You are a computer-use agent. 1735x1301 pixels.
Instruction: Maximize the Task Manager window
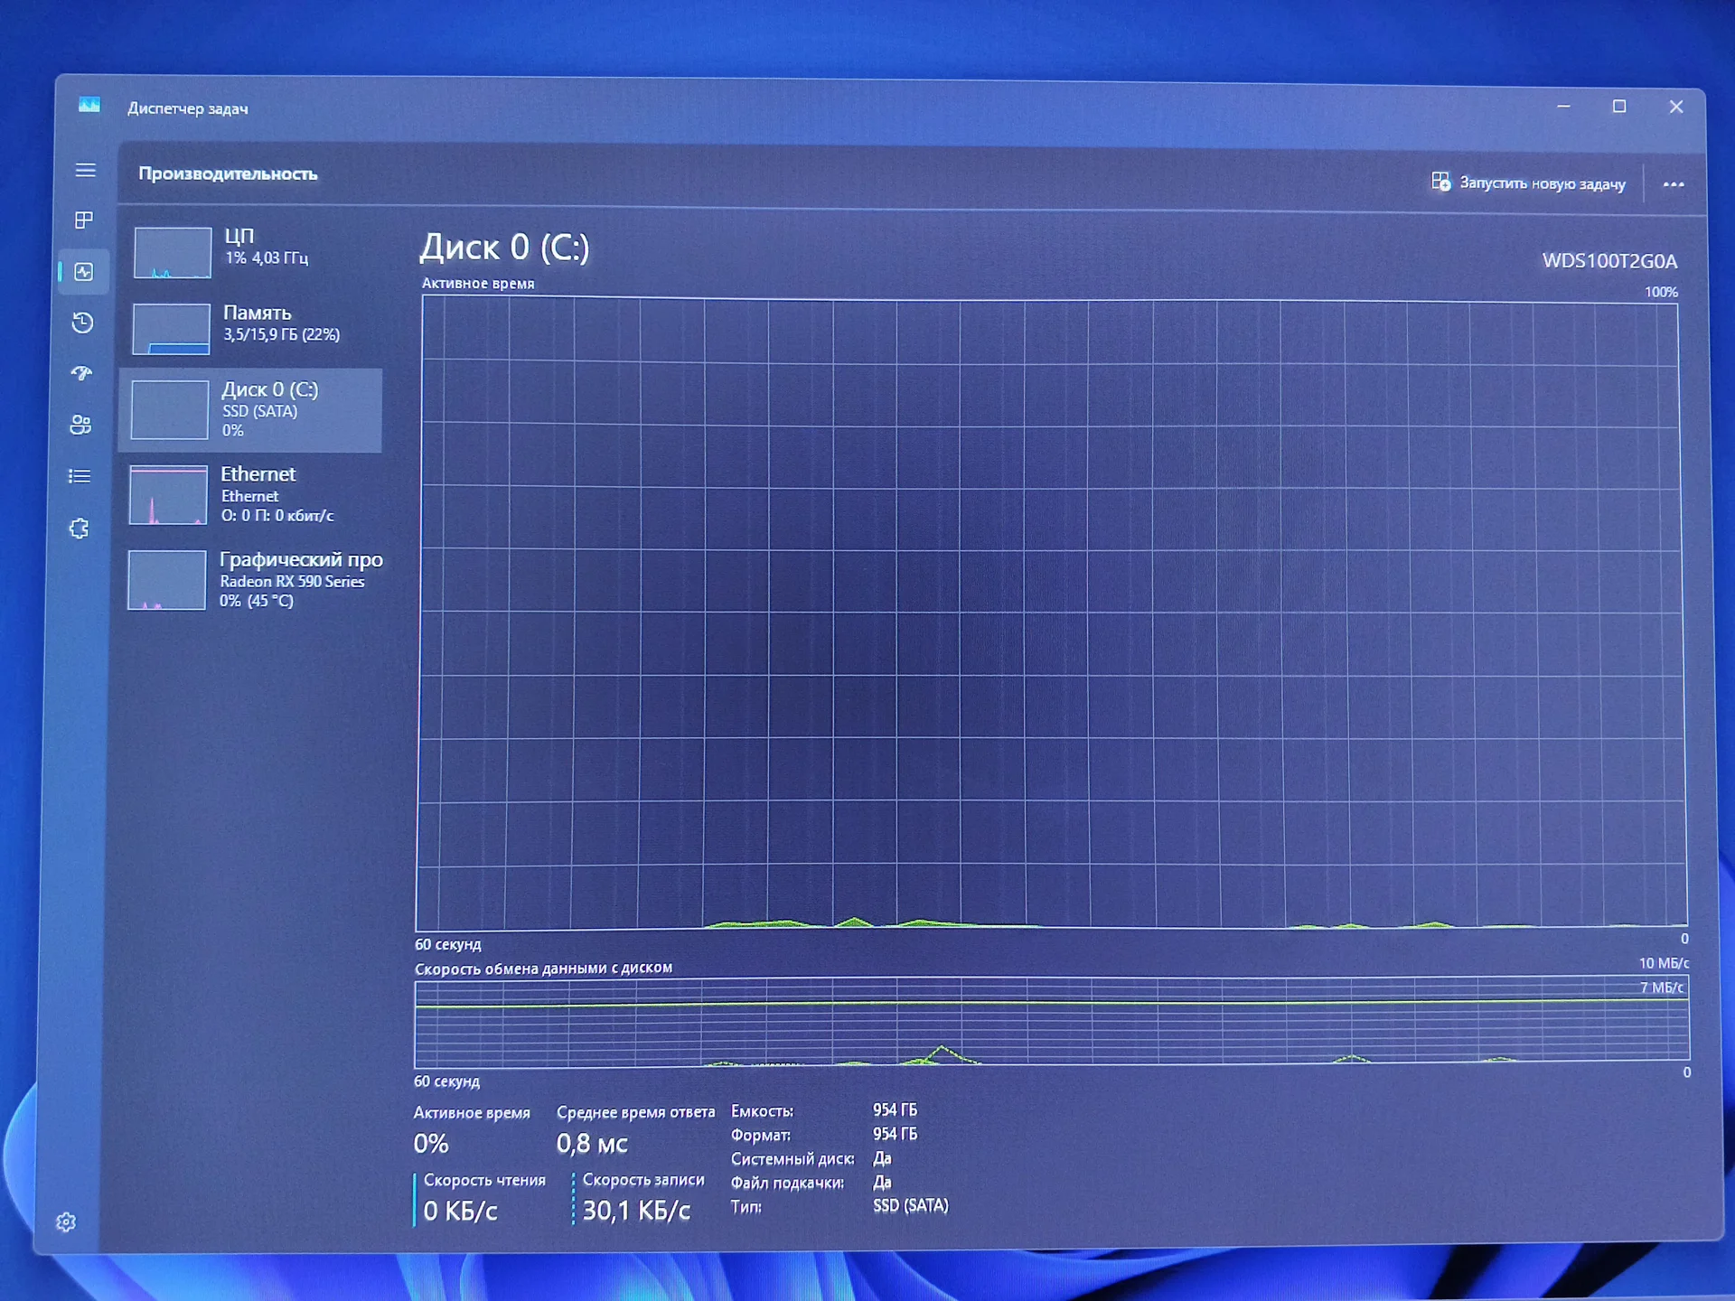[x=1619, y=107]
